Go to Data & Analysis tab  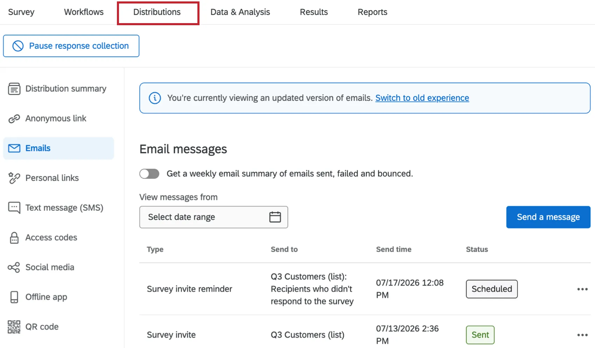pyautogui.click(x=240, y=12)
